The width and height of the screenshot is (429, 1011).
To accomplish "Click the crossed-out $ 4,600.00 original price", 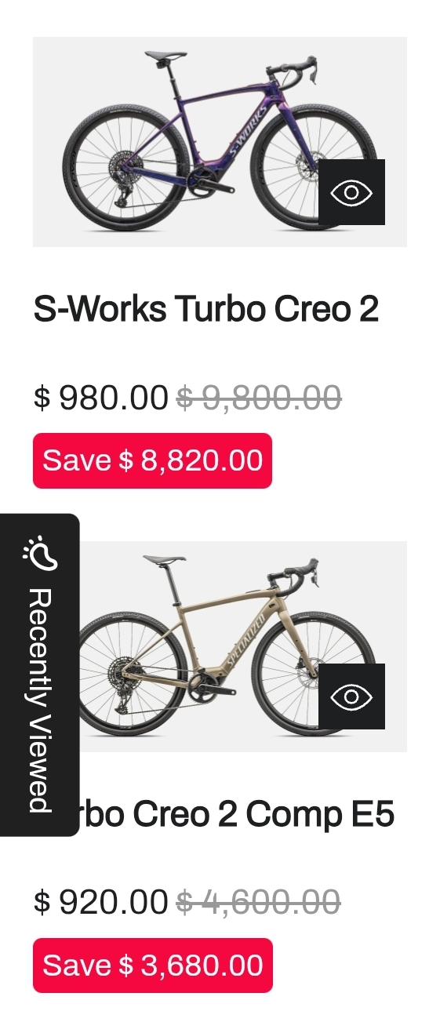I will tap(258, 902).
